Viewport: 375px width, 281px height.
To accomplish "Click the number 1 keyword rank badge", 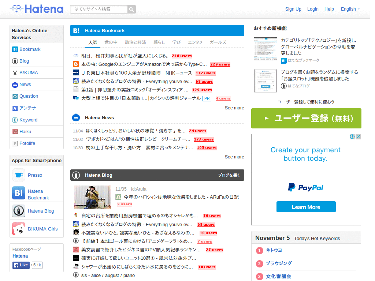I will 260,250.
